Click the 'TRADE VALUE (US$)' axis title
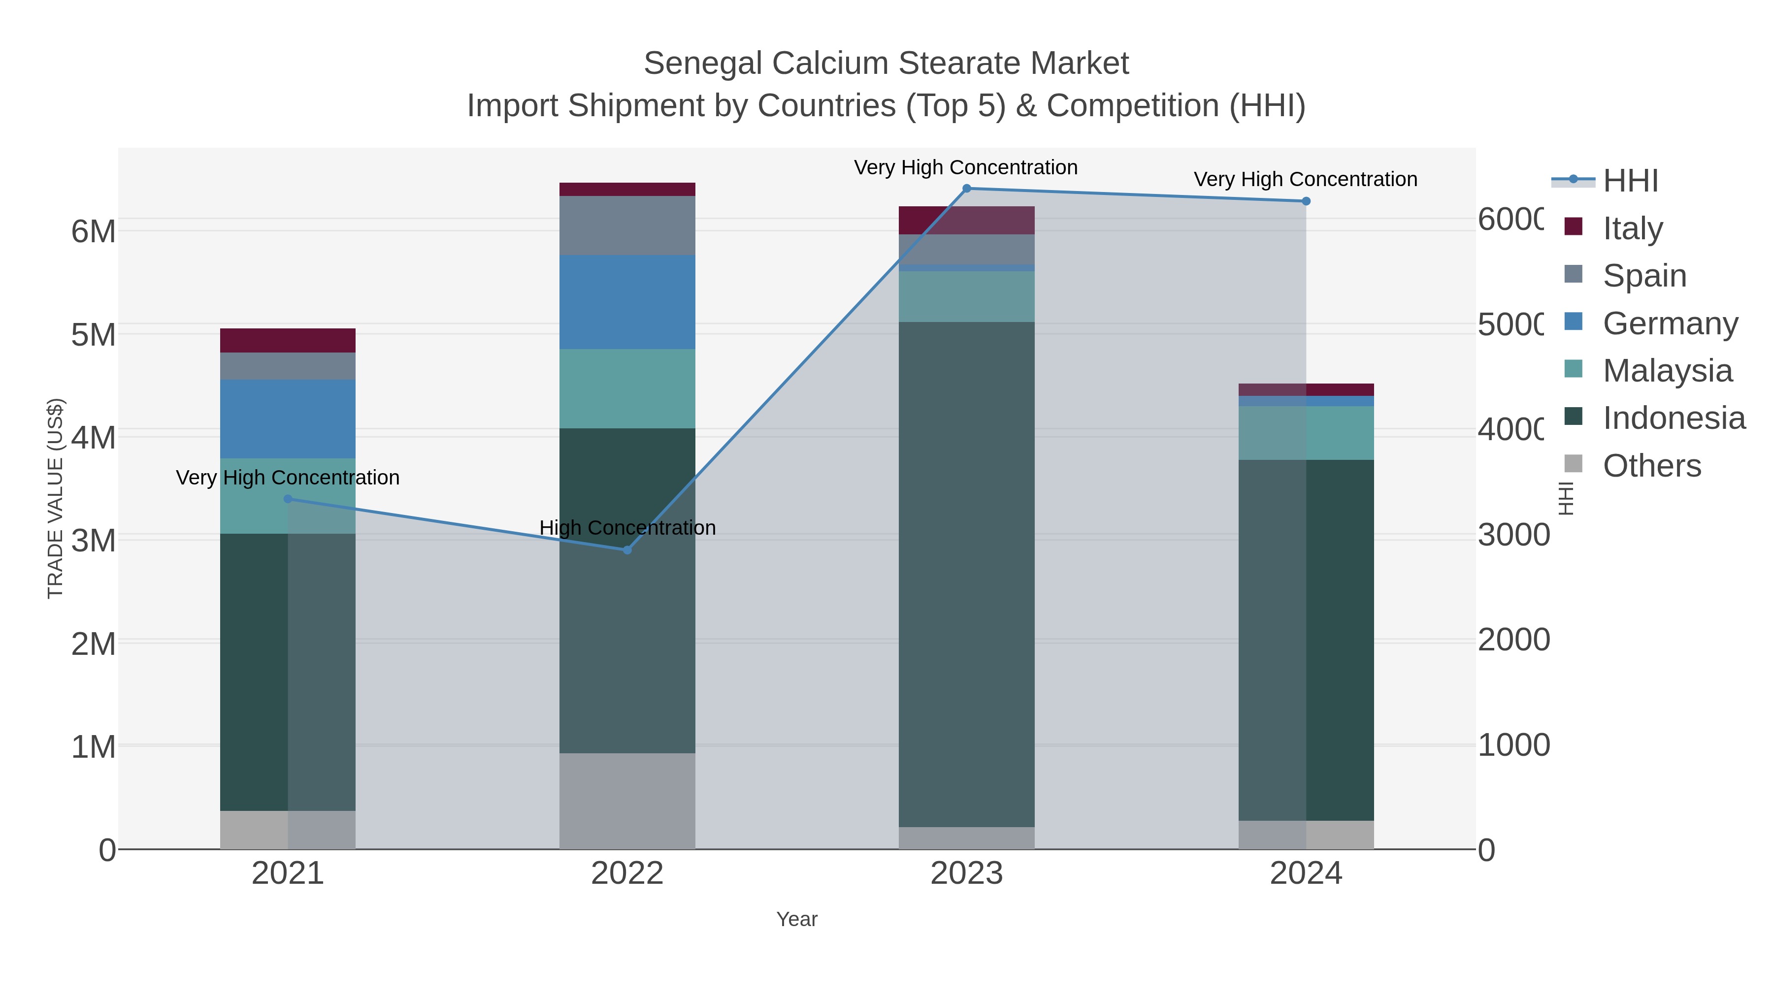 pos(55,498)
